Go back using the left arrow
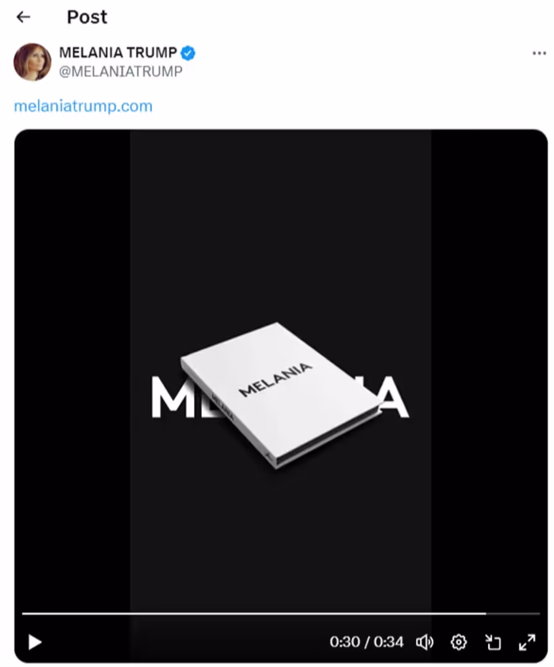 point(23,17)
